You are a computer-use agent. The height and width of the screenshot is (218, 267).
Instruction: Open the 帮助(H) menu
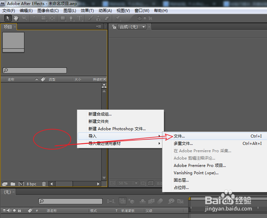pyautogui.click(x=161, y=11)
